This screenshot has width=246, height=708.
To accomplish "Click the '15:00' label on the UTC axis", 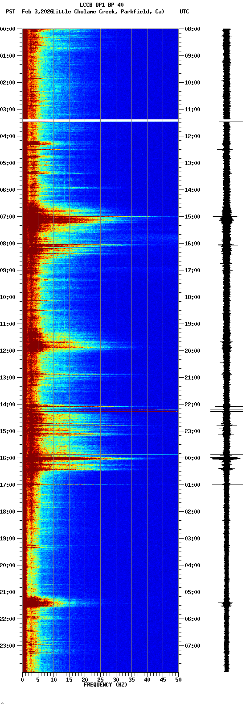I will tap(193, 217).
